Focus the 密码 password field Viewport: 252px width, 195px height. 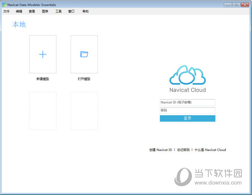click(x=188, y=110)
